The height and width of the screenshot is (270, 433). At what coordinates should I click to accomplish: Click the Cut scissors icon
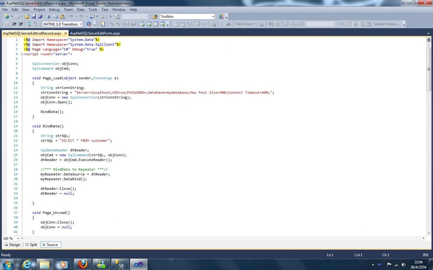pos(49,16)
